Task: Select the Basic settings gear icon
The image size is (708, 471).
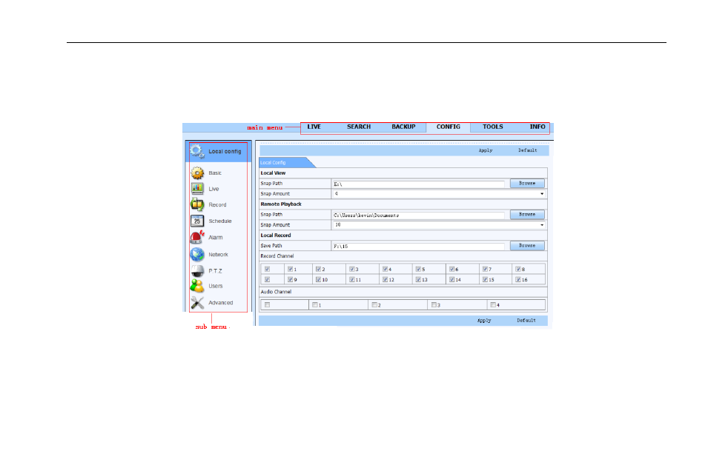Action: pos(197,173)
